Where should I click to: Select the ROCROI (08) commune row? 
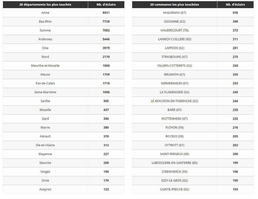[193, 136]
